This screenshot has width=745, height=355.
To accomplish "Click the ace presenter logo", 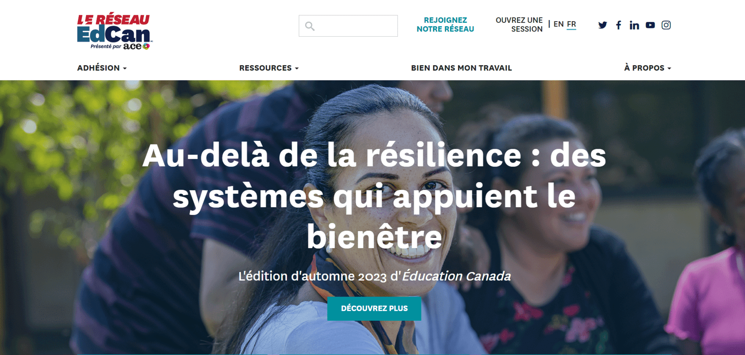I will point(136,46).
